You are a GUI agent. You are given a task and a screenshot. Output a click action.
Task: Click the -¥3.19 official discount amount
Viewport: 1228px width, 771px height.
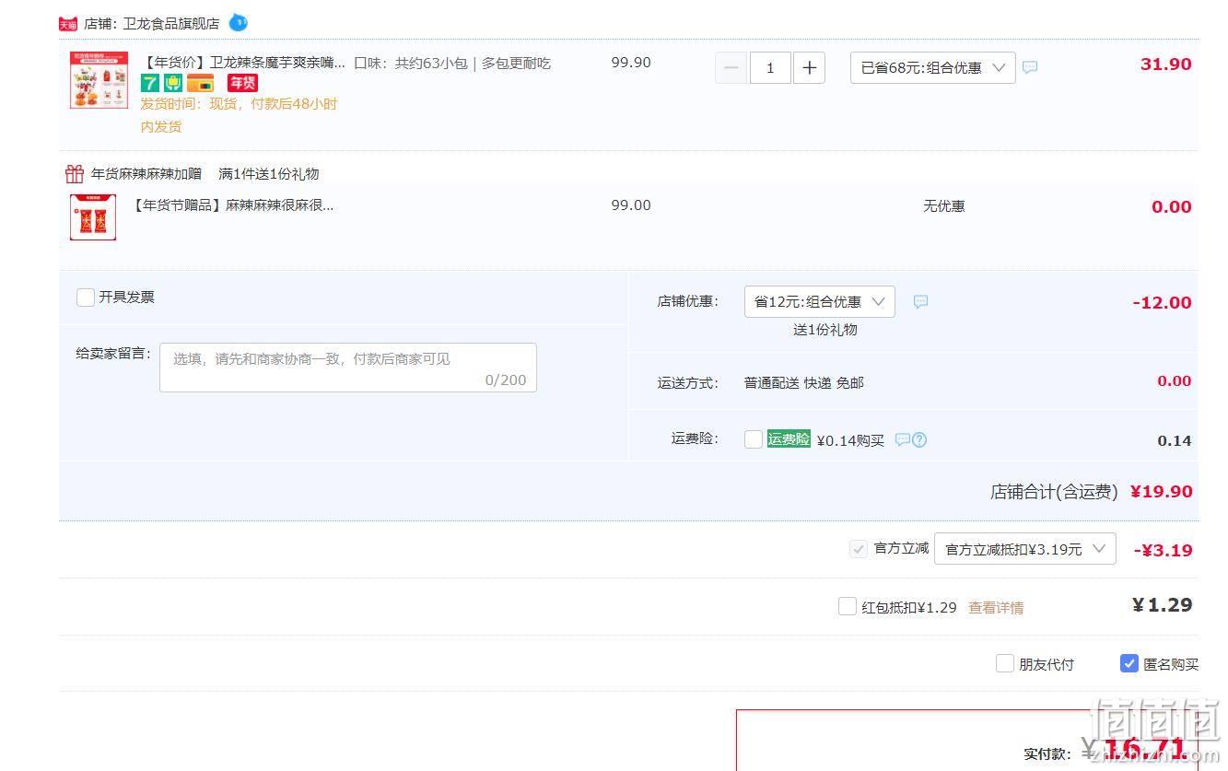tap(1163, 550)
